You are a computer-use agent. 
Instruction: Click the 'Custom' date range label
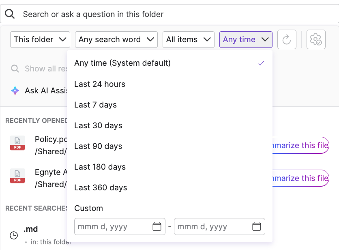tap(89, 208)
